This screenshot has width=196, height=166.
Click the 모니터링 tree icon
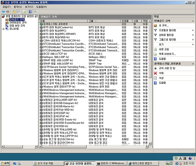7,29
